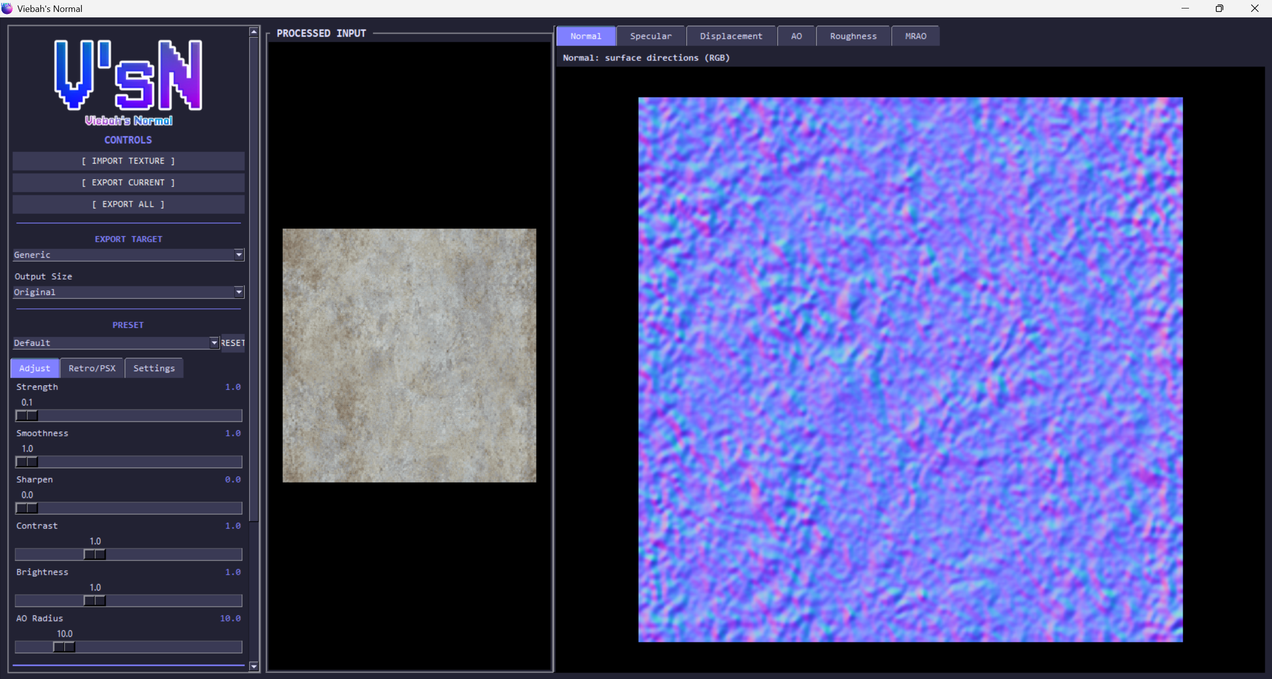
Task: Click the V'sN Viebah's Normal logo
Action: 128,82
